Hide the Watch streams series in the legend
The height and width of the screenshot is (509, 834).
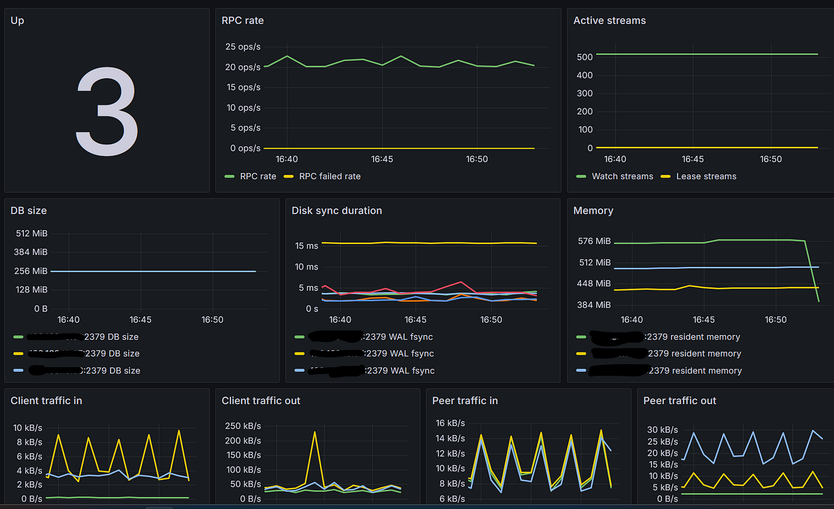tap(622, 176)
